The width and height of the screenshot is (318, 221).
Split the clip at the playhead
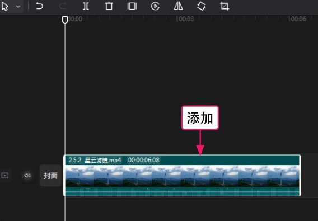(86, 6)
